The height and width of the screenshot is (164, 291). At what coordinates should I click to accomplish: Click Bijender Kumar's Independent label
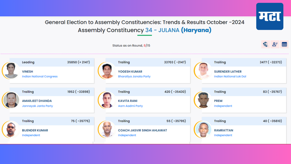click(31, 135)
